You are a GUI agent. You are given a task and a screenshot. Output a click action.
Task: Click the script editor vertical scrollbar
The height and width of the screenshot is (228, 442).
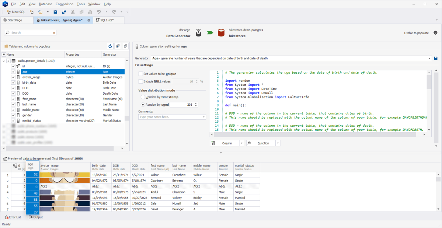click(429, 101)
